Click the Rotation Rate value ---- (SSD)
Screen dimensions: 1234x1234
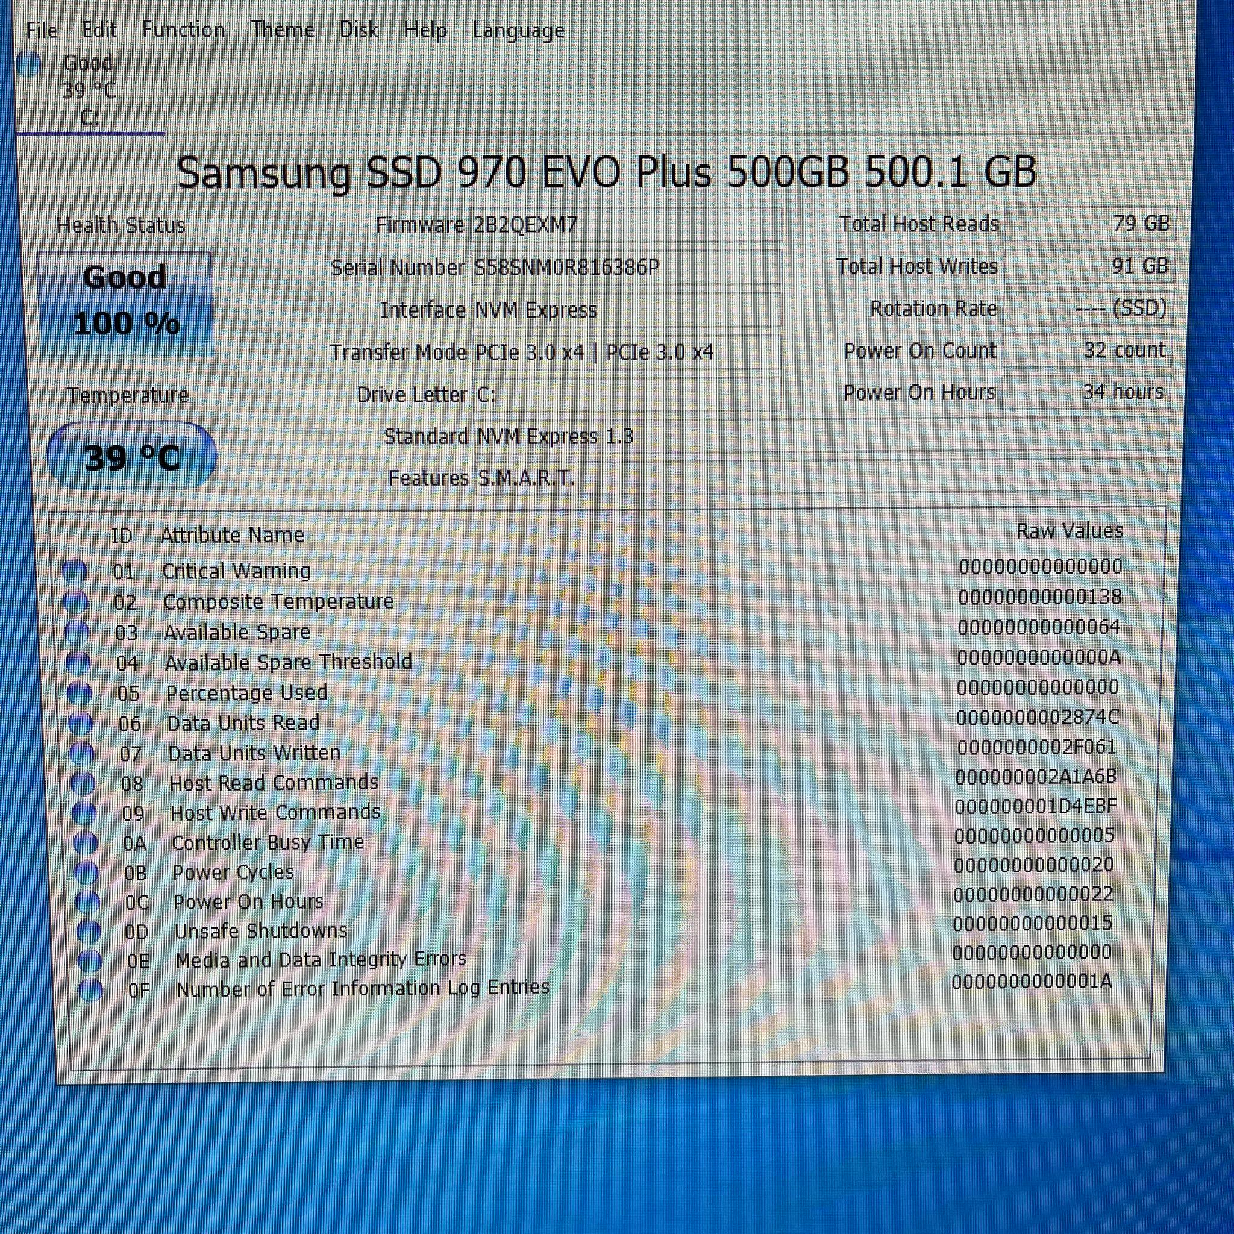pos(1088,308)
